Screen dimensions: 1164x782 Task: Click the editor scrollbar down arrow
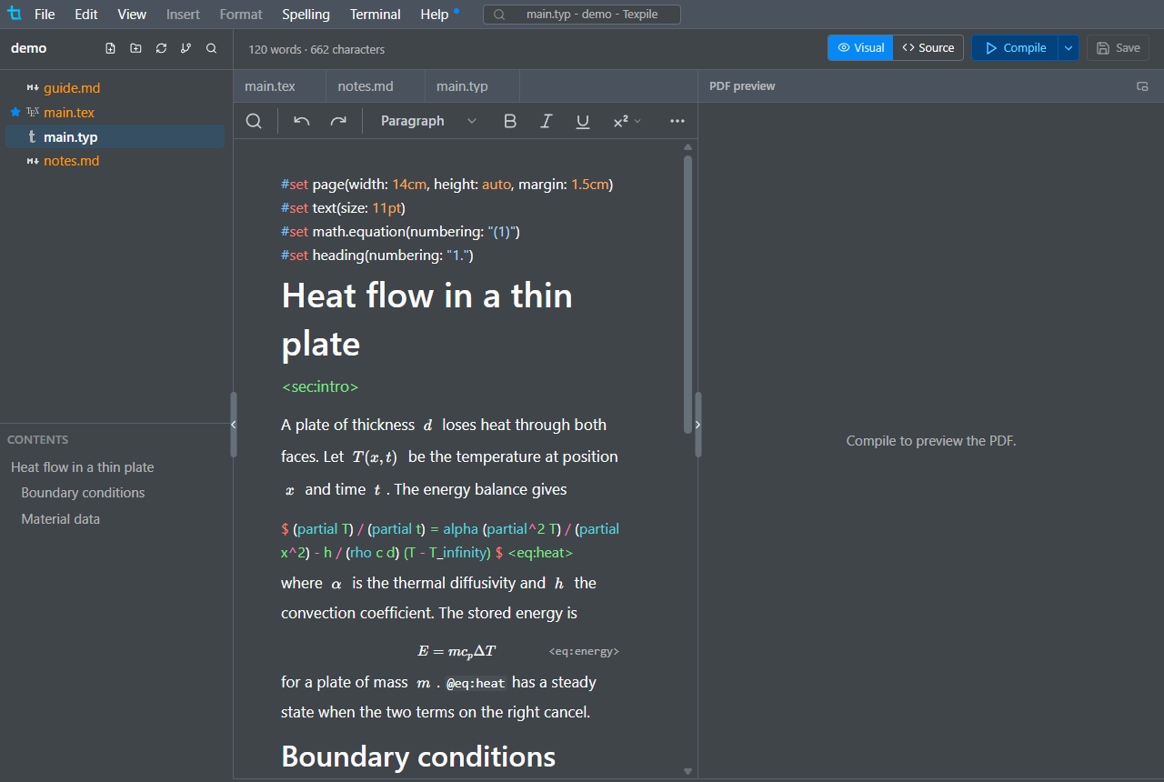point(687,771)
